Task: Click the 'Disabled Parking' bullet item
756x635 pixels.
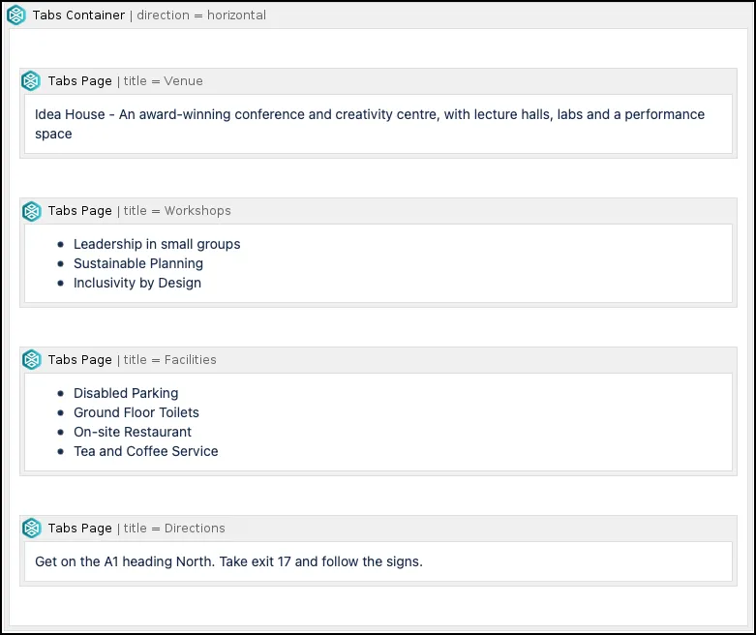Action: point(126,393)
